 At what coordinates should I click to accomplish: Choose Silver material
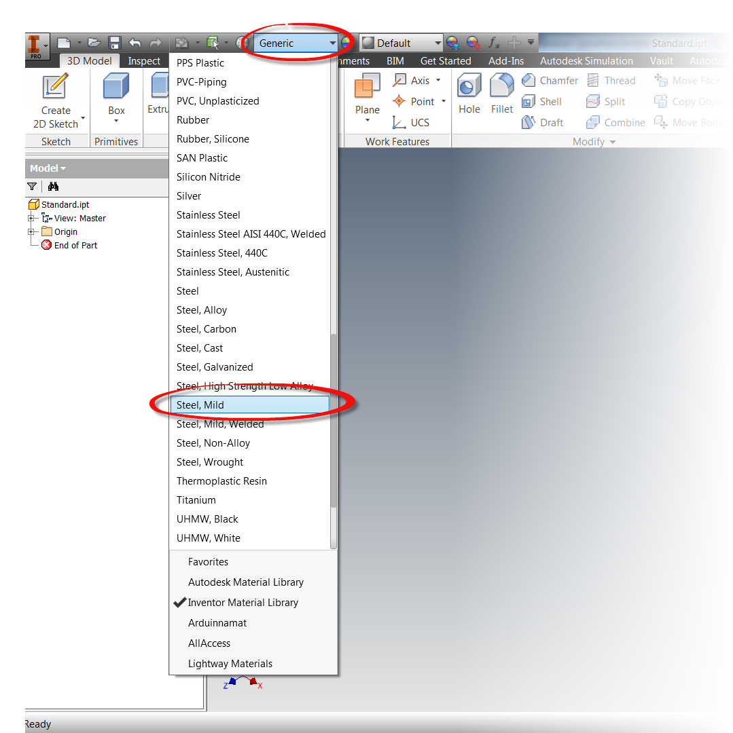[x=250, y=196]
